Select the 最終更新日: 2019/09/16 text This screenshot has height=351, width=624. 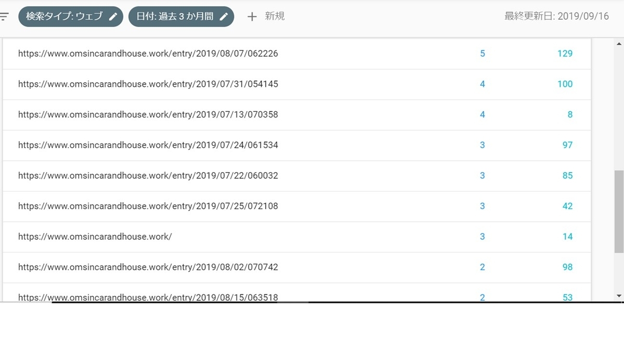(x=556, y=16)
